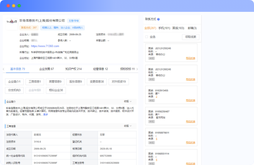The image size is (254, 165).
Task: Click the yellow macOS minimize dot
Action: pyautogui.click(x=13, y=6)
